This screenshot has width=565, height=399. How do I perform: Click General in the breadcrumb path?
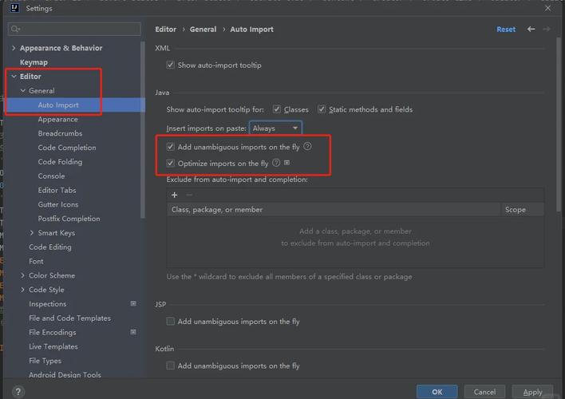click(x=203, y=30)
